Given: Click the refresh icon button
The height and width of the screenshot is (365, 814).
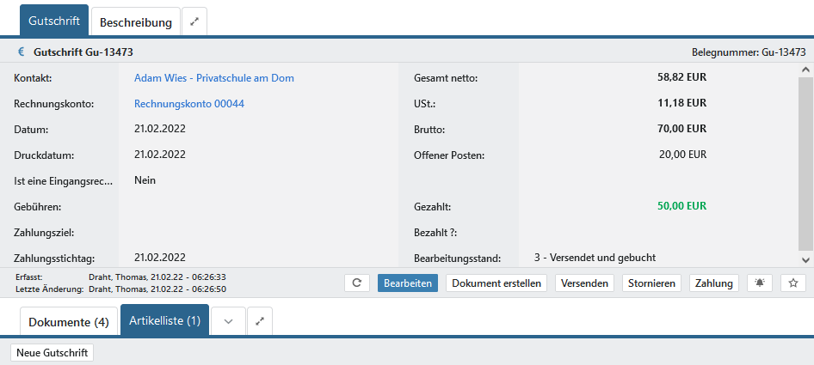Looking at the screenshot, I should (357, 283).
